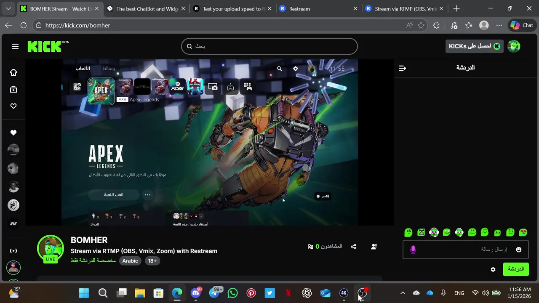Add this page to favorites
The image size is (539, 303).
pyautogui.click(x=421, y=25)
